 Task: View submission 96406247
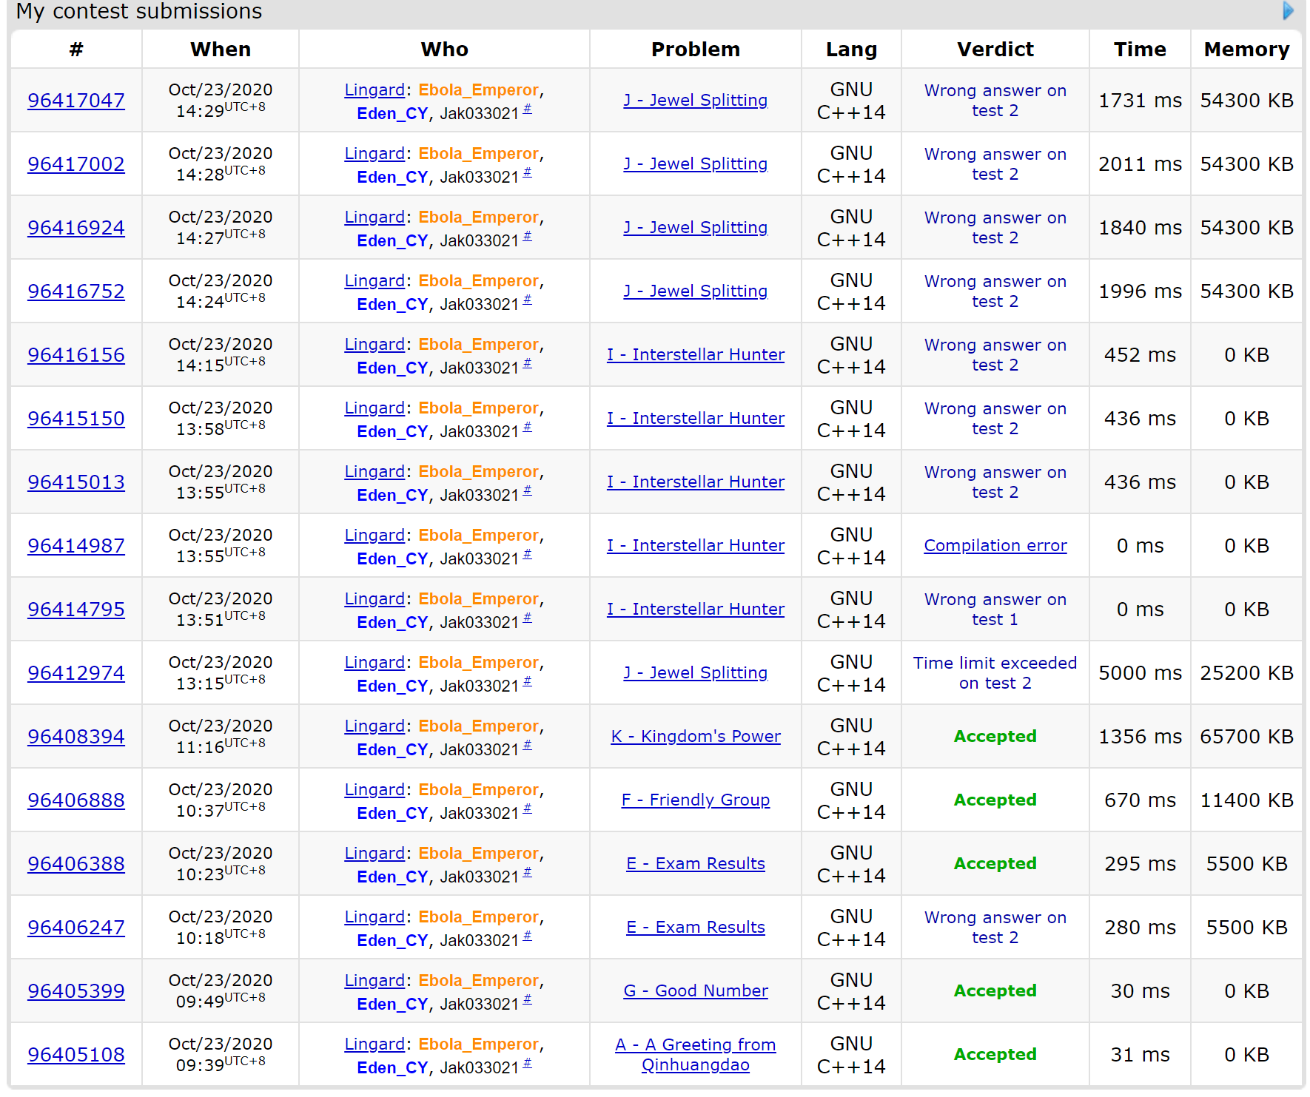tap(76, 928)
